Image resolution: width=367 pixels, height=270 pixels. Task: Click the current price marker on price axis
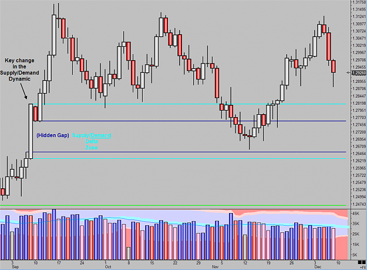[x=359, y=73]
